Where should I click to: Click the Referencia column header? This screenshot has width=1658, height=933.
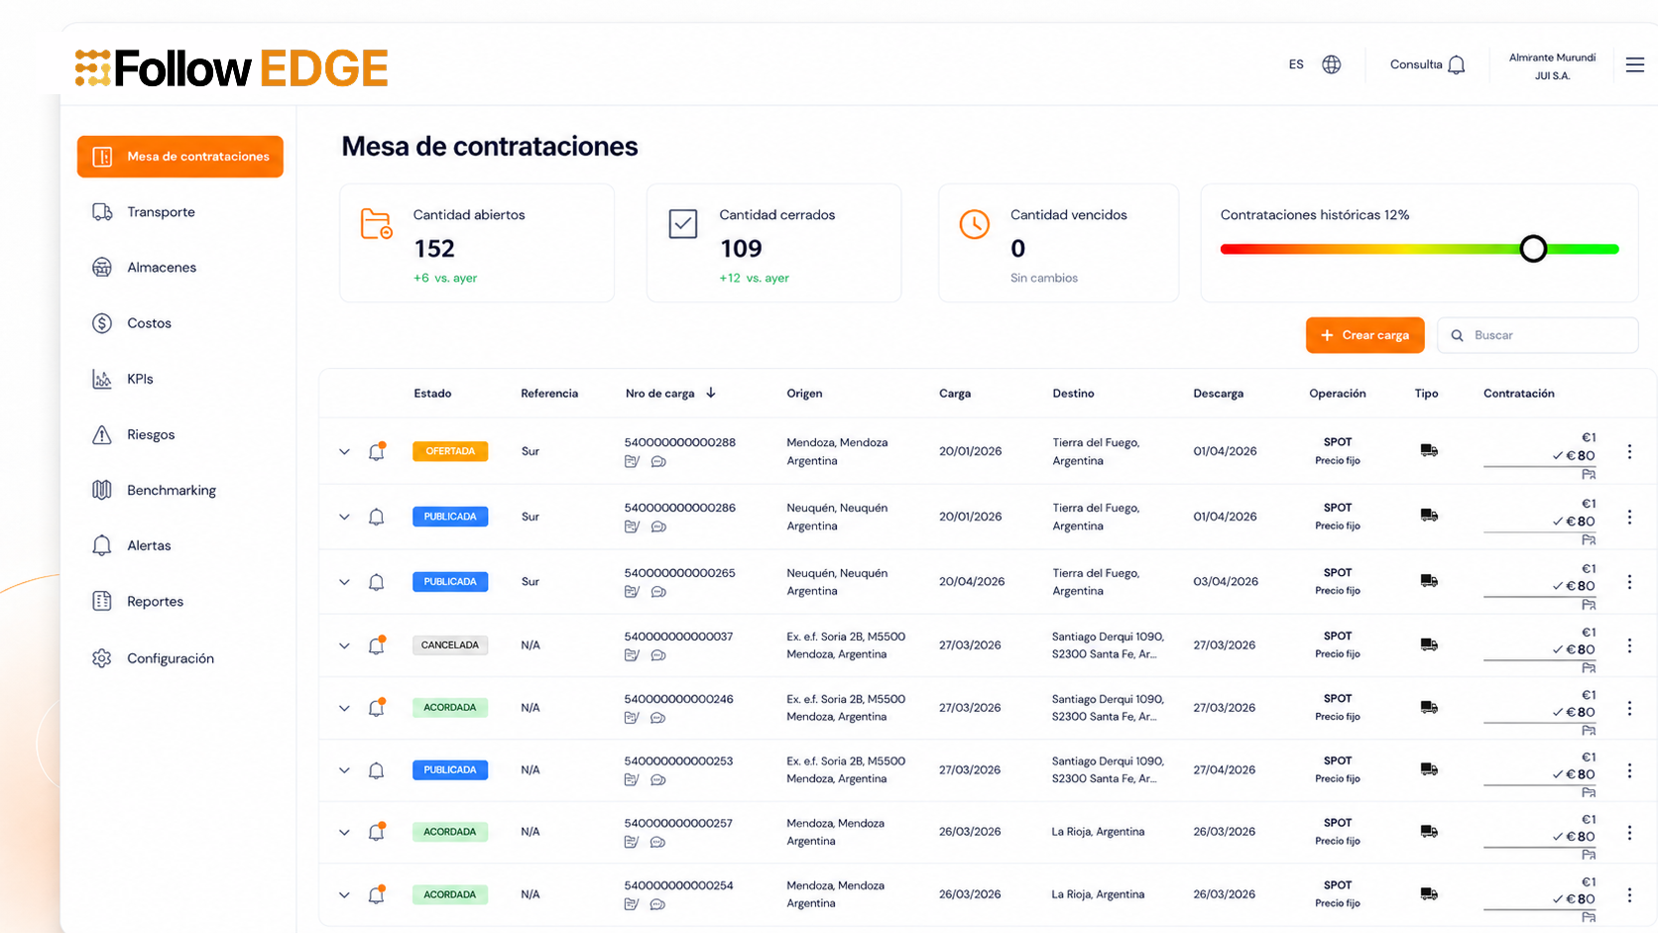click(x=549, y=394)
